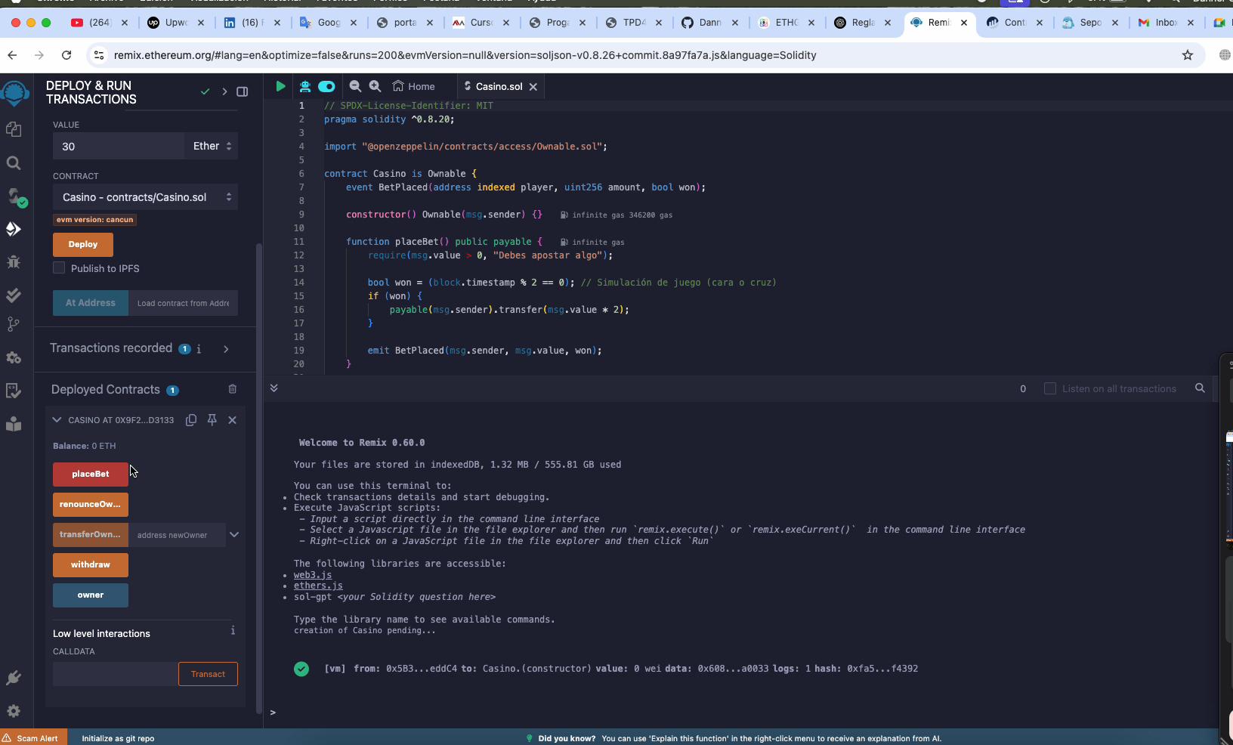The height and width of the screenshot is (745, 1233).
Task: Expand the Transactions recorded section
Action: [226, 349]
